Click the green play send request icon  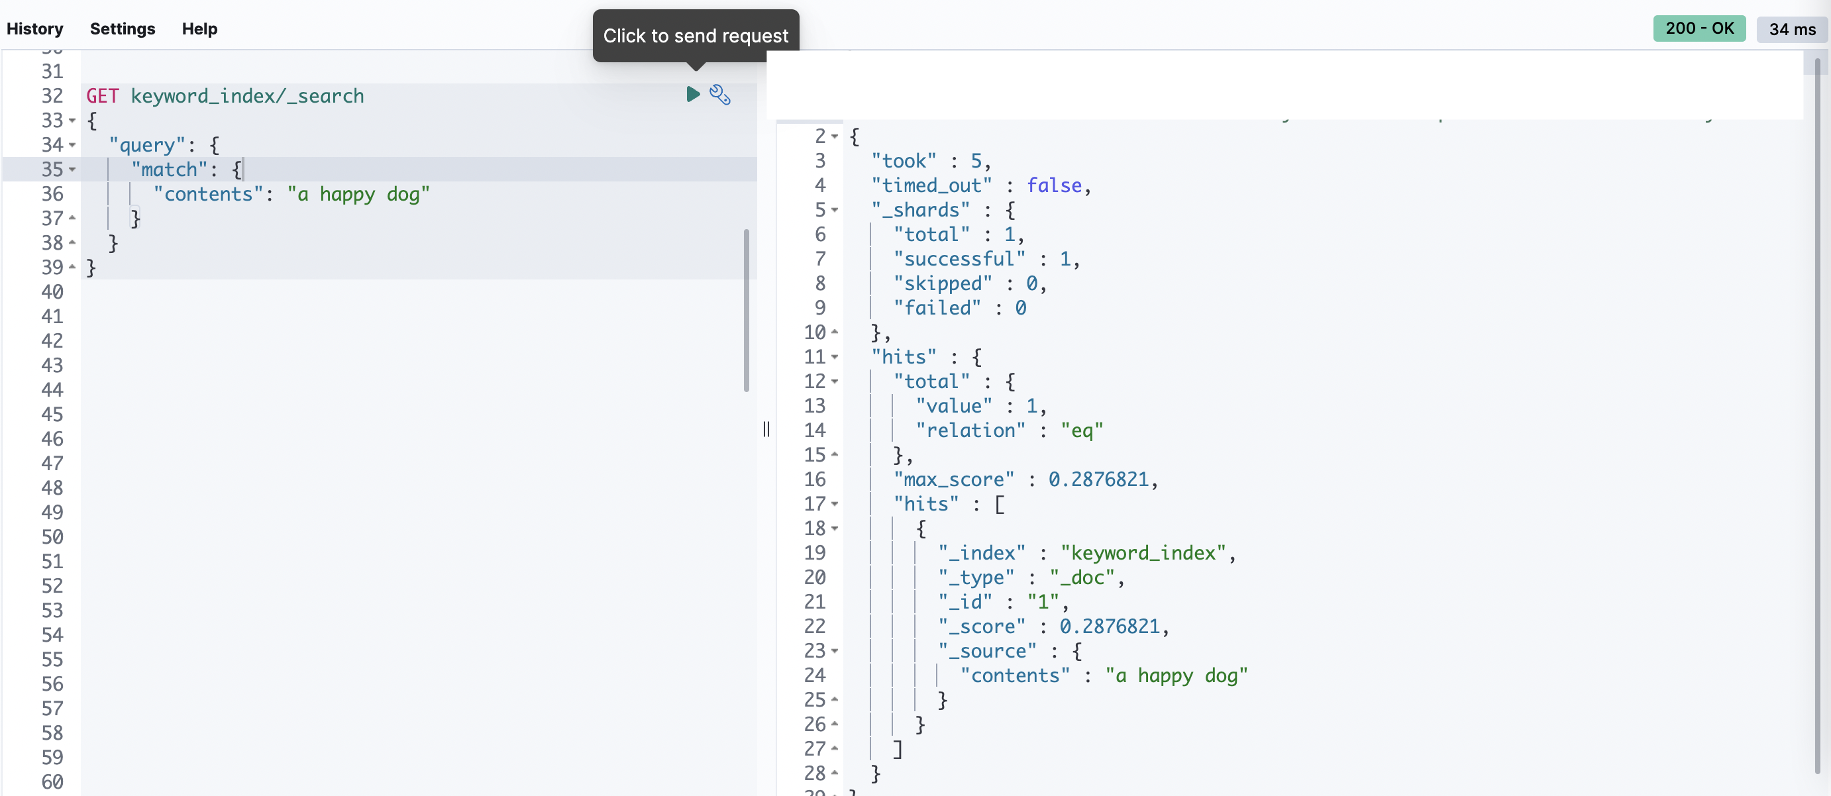692,95
